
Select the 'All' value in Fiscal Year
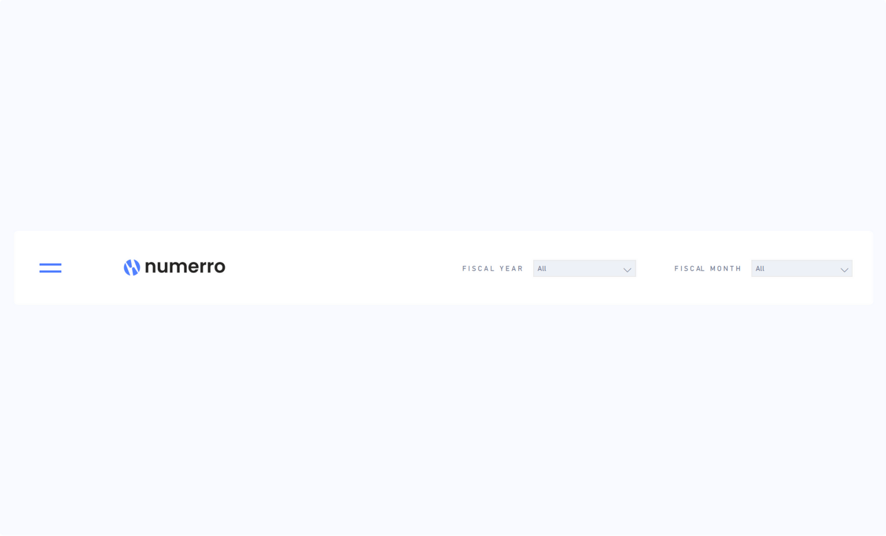(542, 269)
